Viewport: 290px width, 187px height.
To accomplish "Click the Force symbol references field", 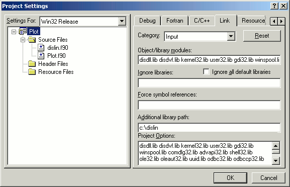I will pyautogui.click(x=209, y=105).
